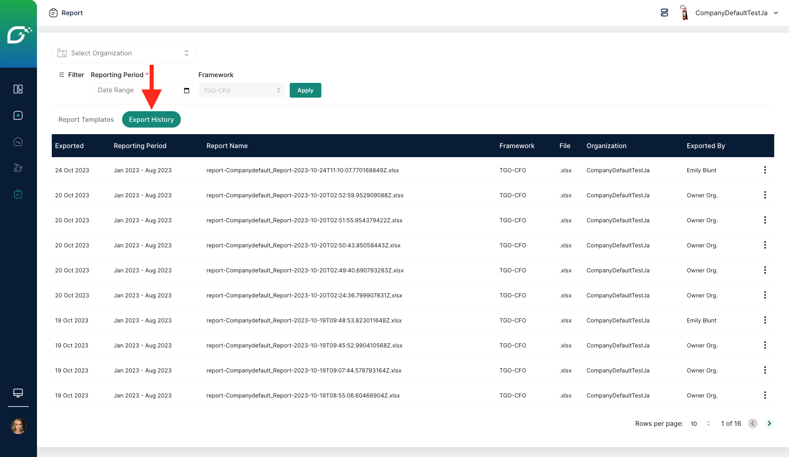Click the monitor icon in sidebar
The width and height of the screenshot is (789, 457).
[x=18, y=393]
